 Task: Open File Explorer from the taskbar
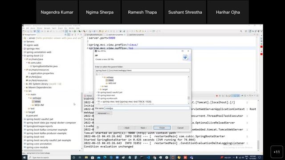pyautogui.click(x=86, y=157)
